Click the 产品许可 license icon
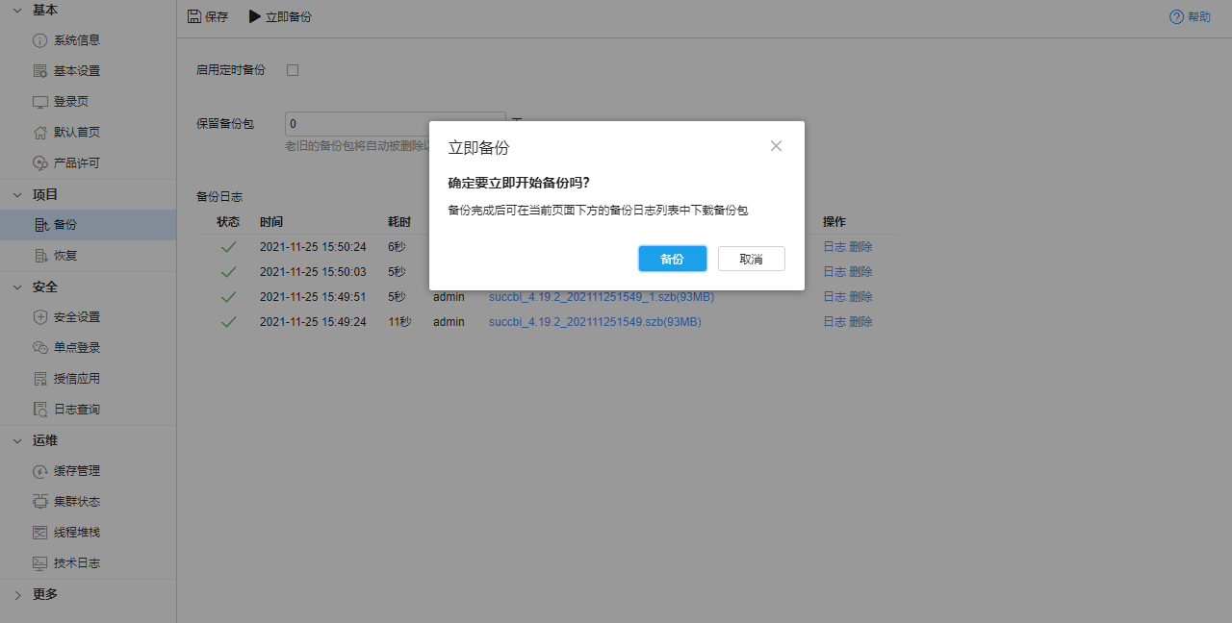1232x623 pixels. pos(40,163)
